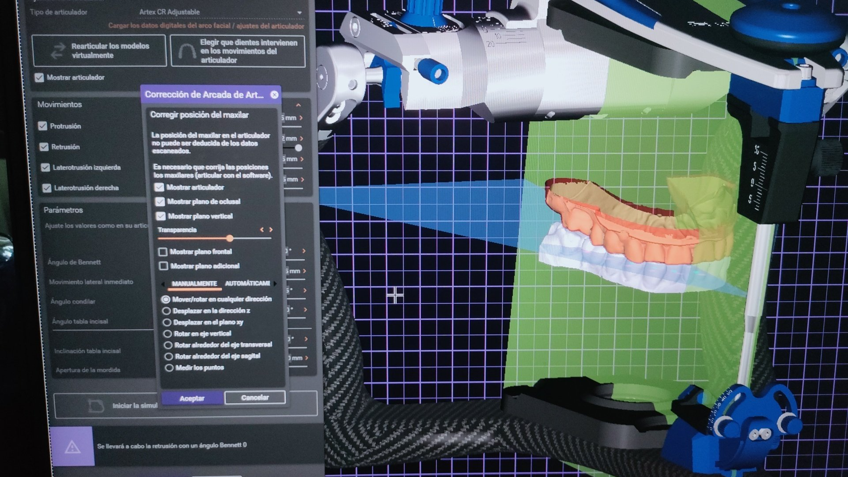Click the warning triangle icon
The image size is (848, 477).
coord(72,447)
